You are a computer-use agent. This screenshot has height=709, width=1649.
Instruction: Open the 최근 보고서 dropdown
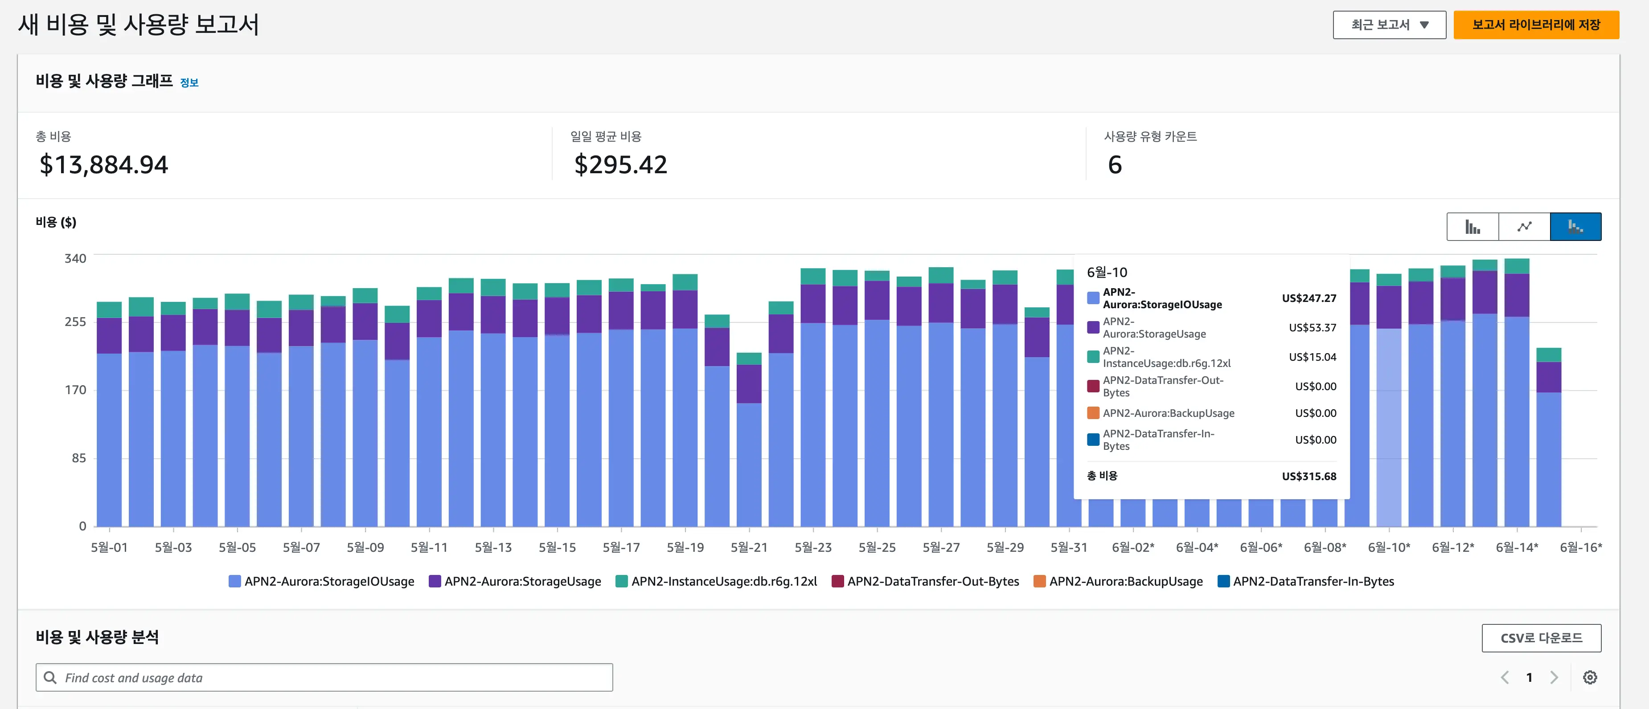pyautogui.click(x=1389, y=25)
